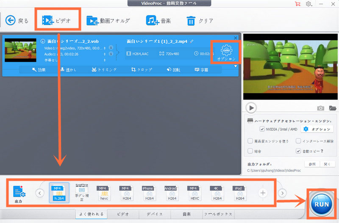Select MP4 H264 profile
The width and height of the screenshot is (339, 223).
(127, 193)
